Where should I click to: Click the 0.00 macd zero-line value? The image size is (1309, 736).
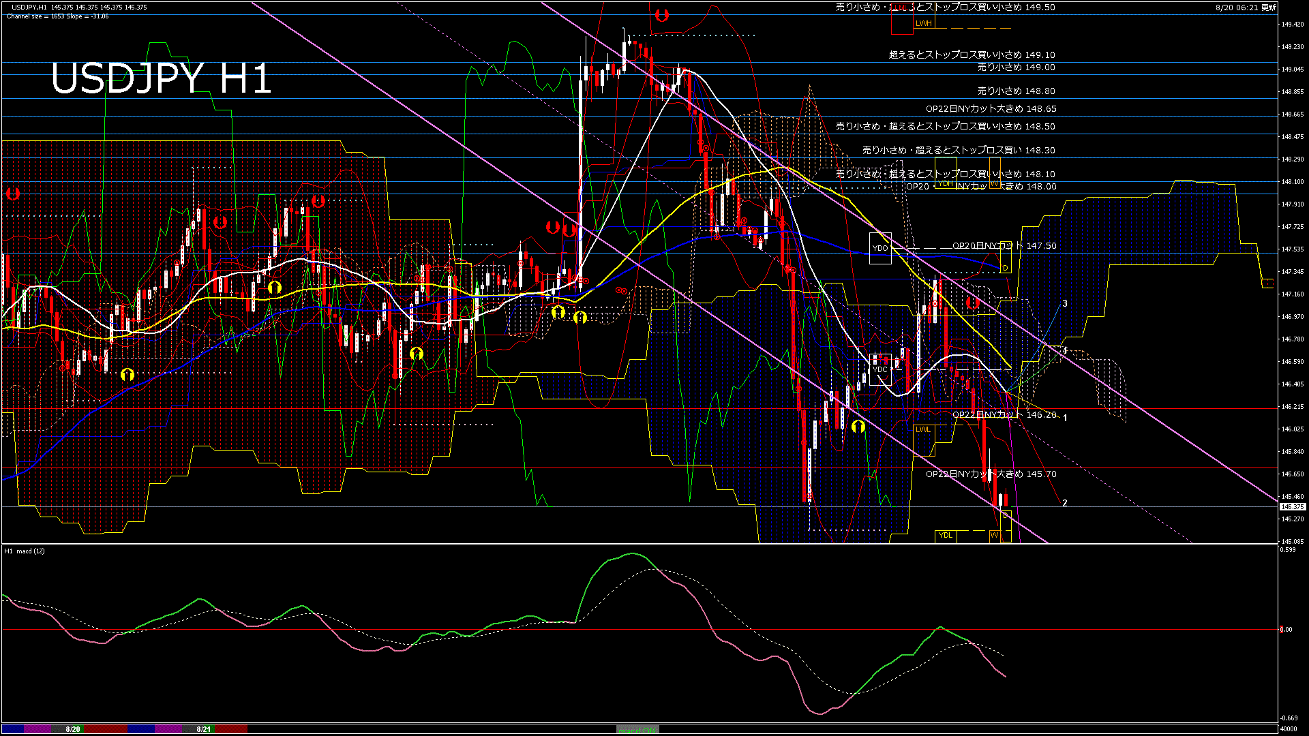tap(1286, 630)
